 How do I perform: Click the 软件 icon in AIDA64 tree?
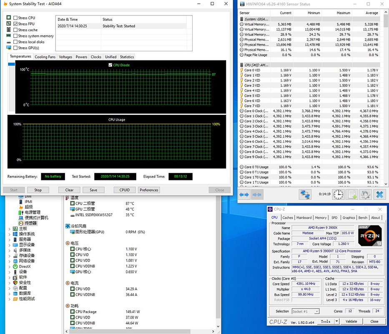[15, 277]
